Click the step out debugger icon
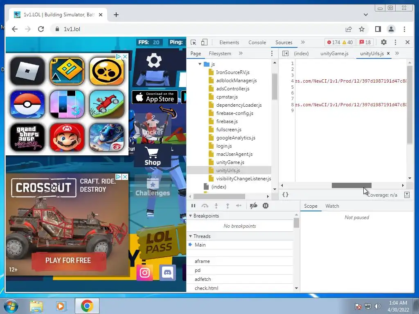Screen dimensions: 419x314 [x=228, y=206]
